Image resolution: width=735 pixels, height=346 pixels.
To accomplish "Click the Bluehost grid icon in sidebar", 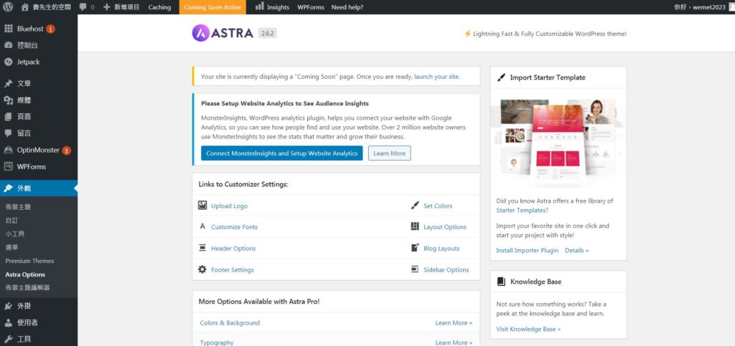I will [x=9, y=29].
